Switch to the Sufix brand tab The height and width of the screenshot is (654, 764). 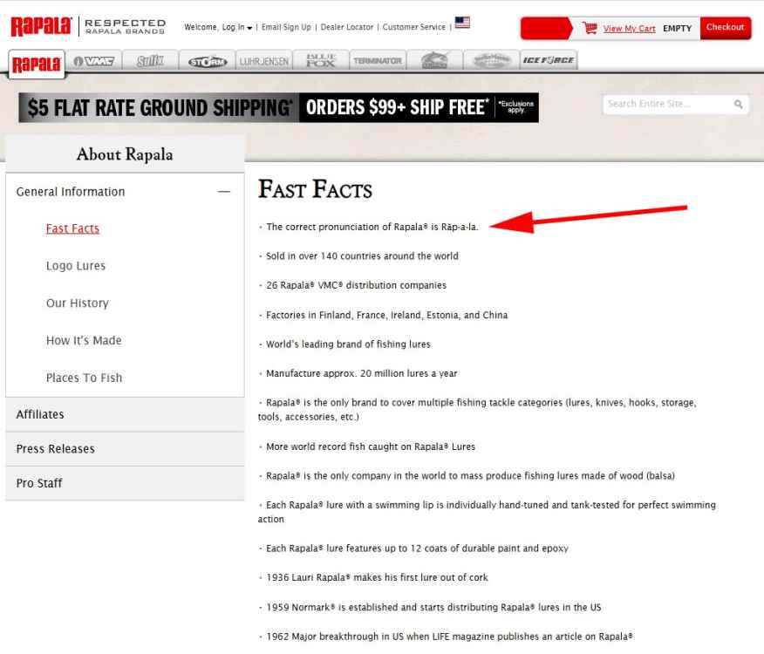tap(150, 61)
